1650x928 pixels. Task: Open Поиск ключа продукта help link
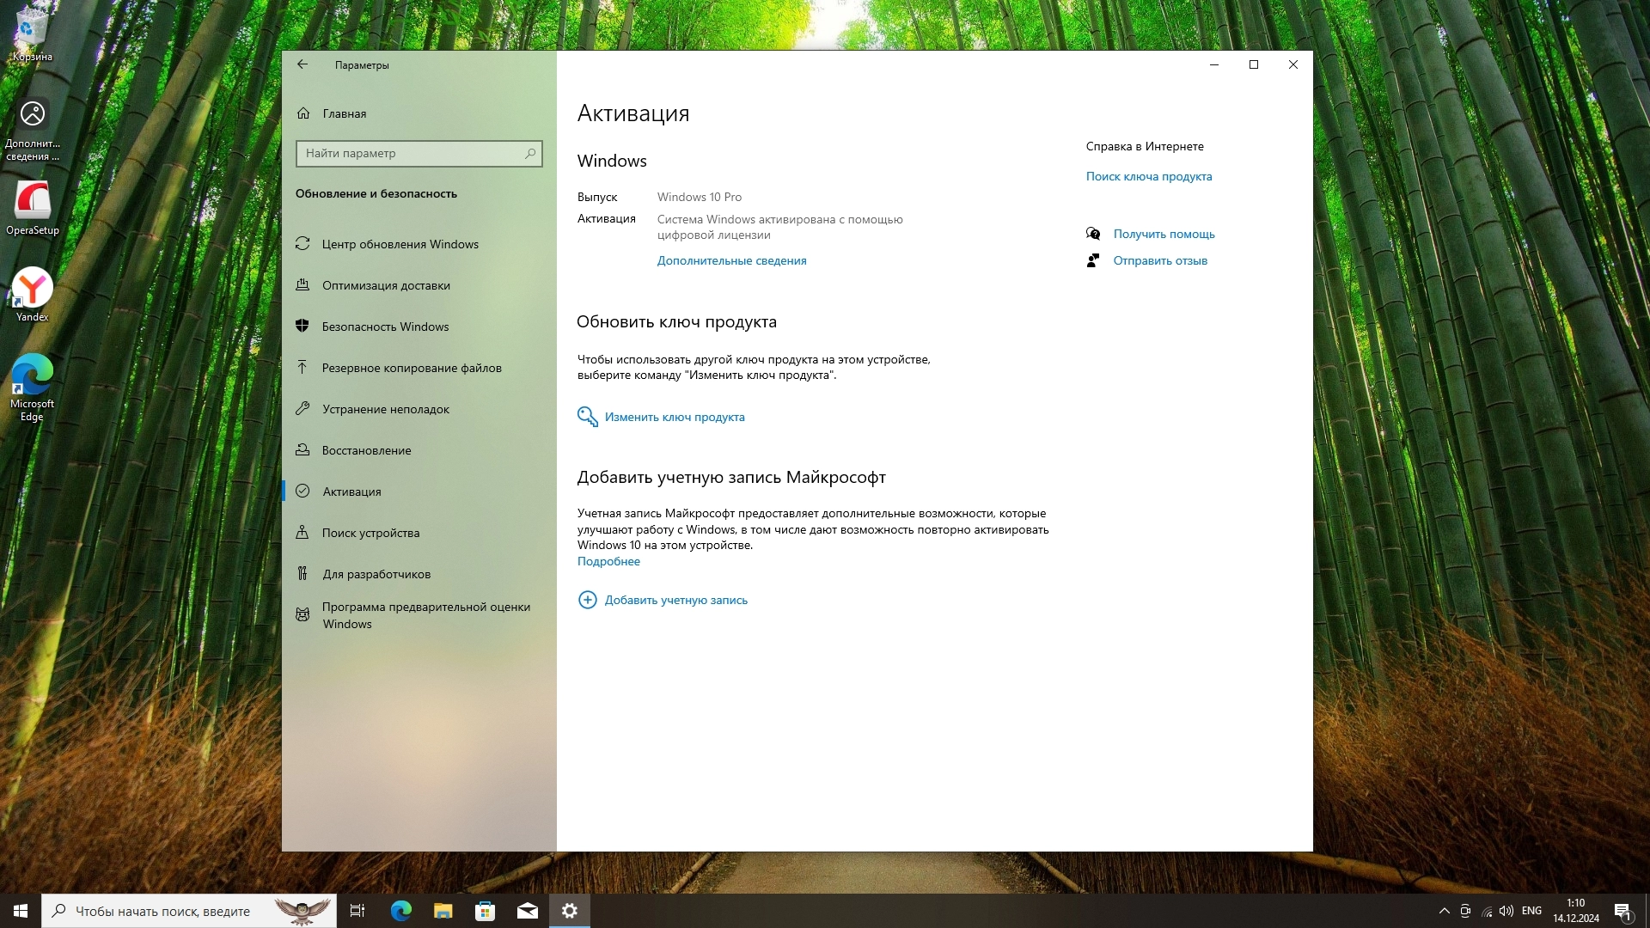1148,176
